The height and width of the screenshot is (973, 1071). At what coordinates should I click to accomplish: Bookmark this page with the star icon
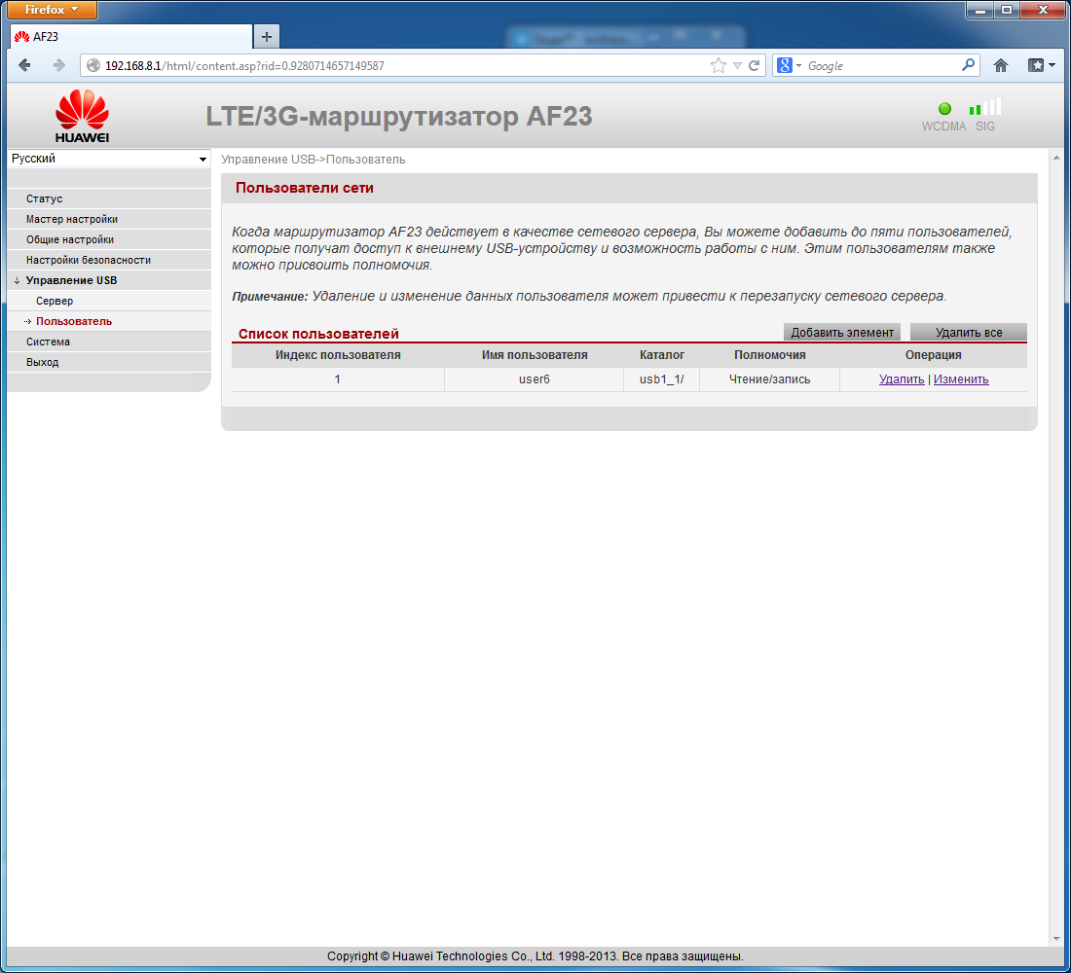[x=718, y=65]
